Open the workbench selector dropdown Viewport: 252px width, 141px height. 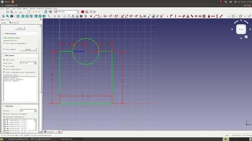point(67,12)
